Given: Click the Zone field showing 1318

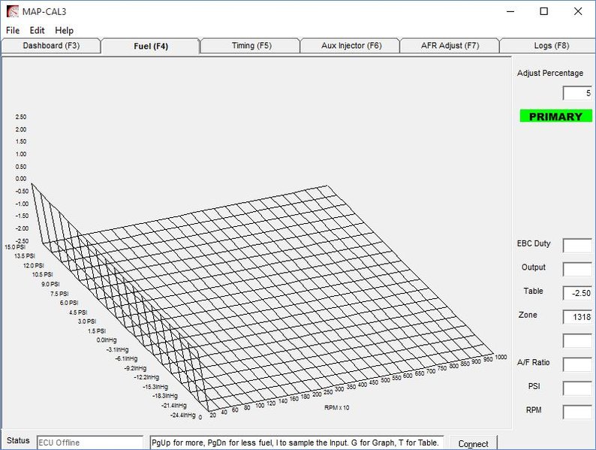Looking at the screenshot, I should point(577,317).
